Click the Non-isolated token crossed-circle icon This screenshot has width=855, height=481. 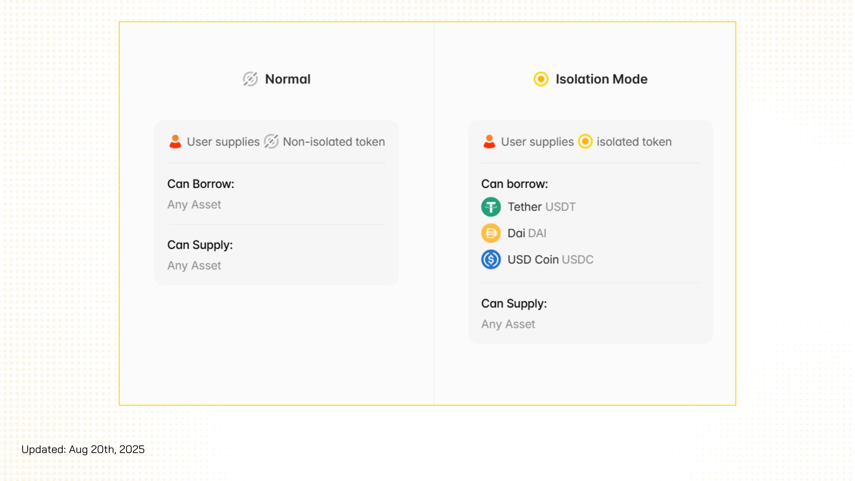(x=271, y=142)
